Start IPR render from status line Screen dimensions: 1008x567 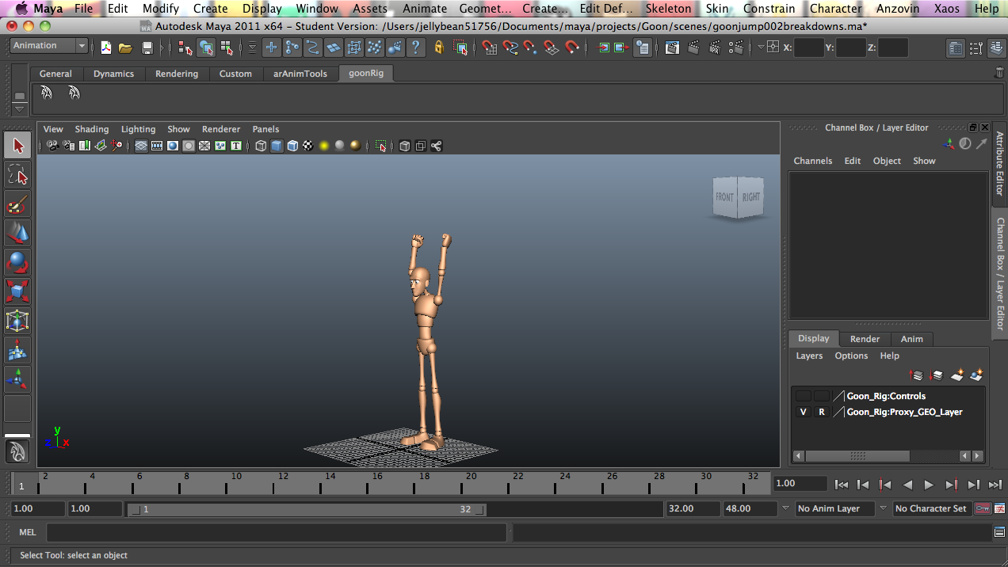(715, 48)
